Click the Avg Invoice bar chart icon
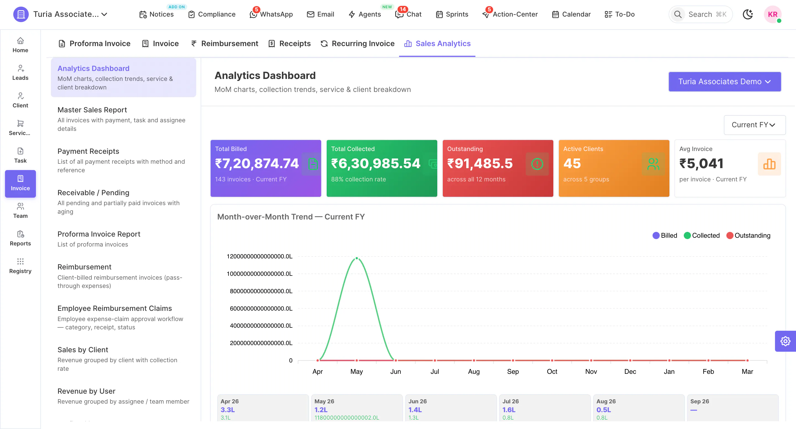 pos(769,164)
